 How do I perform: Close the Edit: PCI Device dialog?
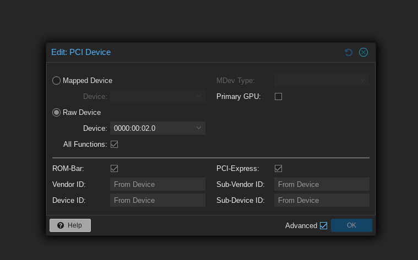point(363,52)
